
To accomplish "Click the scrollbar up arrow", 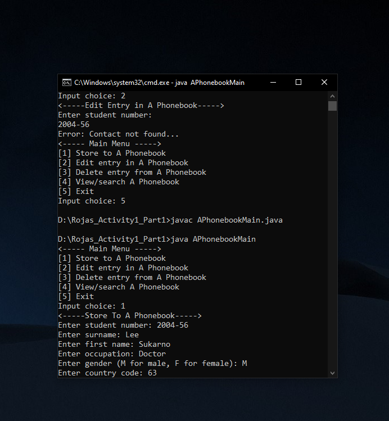I will click(x=332, y=96).
